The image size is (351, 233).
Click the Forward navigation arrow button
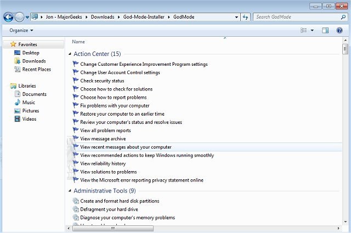19,17
